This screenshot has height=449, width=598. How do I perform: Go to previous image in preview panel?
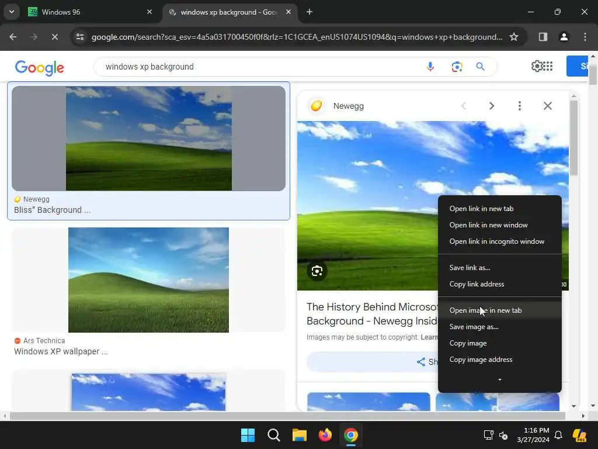(x=463, y=106)
